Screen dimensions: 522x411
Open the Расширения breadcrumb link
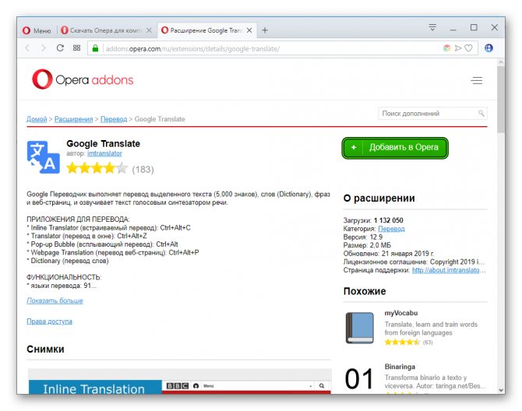(x=73, y=119)
